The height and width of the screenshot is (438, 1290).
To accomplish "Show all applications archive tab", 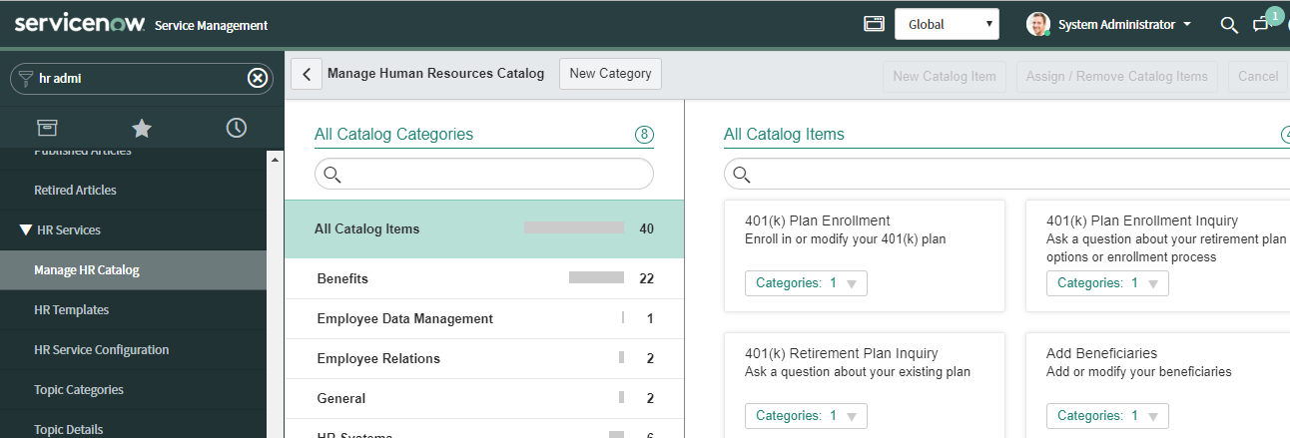I will tap(47, 127).
